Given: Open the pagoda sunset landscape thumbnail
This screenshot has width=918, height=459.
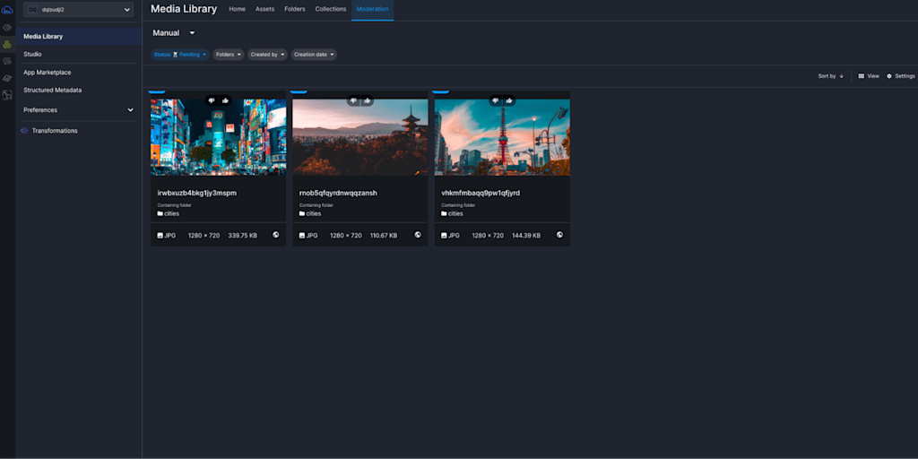Looking at the screenshot, I should point(360,137).
